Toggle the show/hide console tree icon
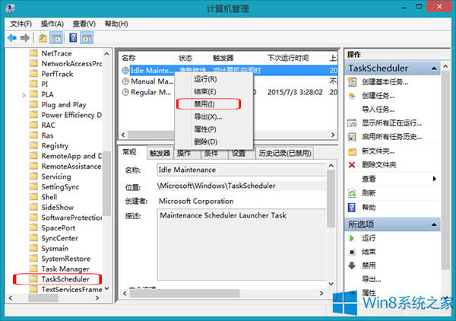The width and height of the screenshot is (456, 321). tap(57, 37)
